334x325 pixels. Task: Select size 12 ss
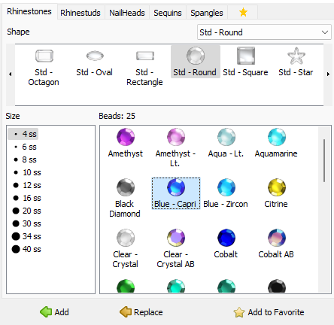coord(27,185)
